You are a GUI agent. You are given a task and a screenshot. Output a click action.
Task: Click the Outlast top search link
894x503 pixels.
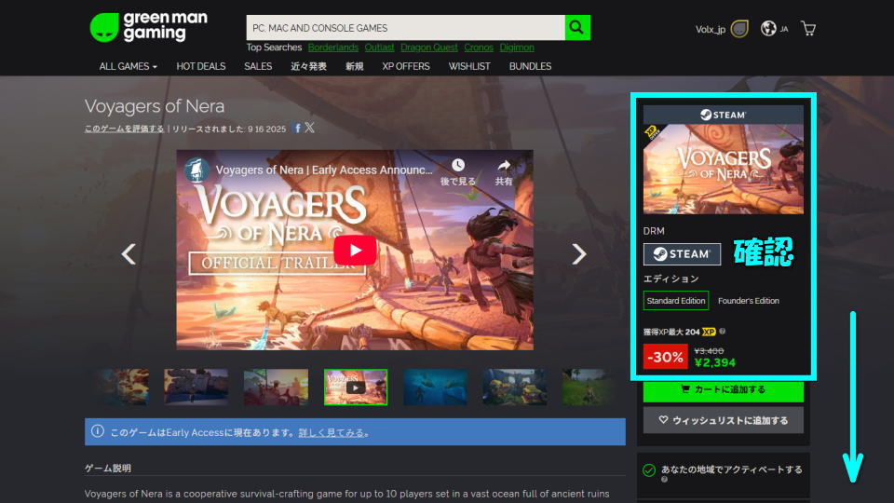[x=379, y=48]
